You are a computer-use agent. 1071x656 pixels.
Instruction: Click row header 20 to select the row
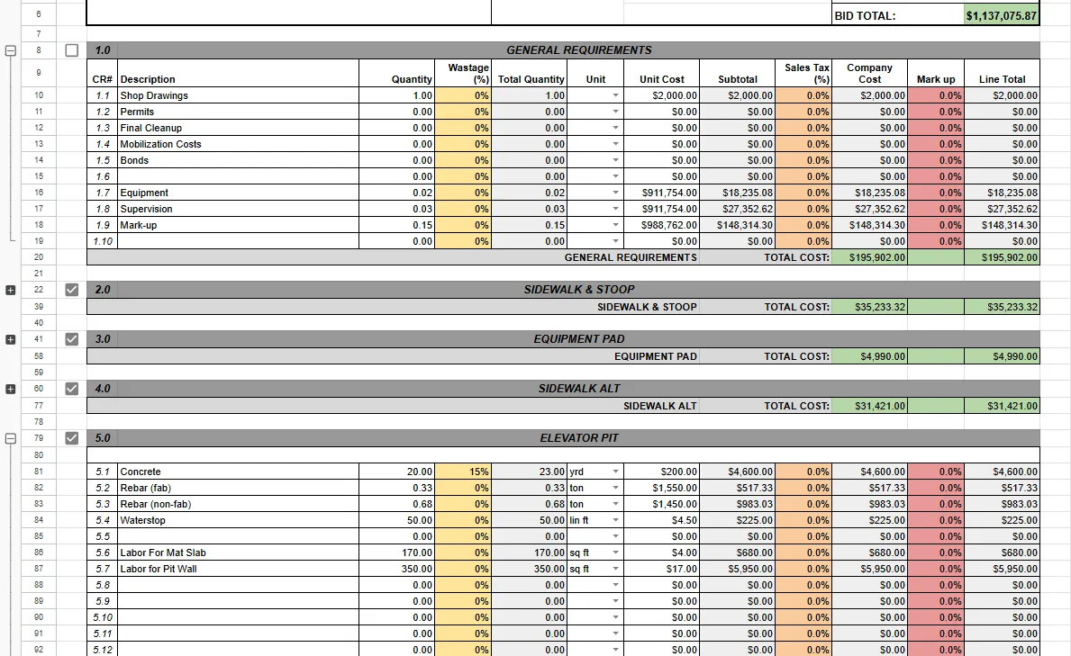click(x=38, y=257)
